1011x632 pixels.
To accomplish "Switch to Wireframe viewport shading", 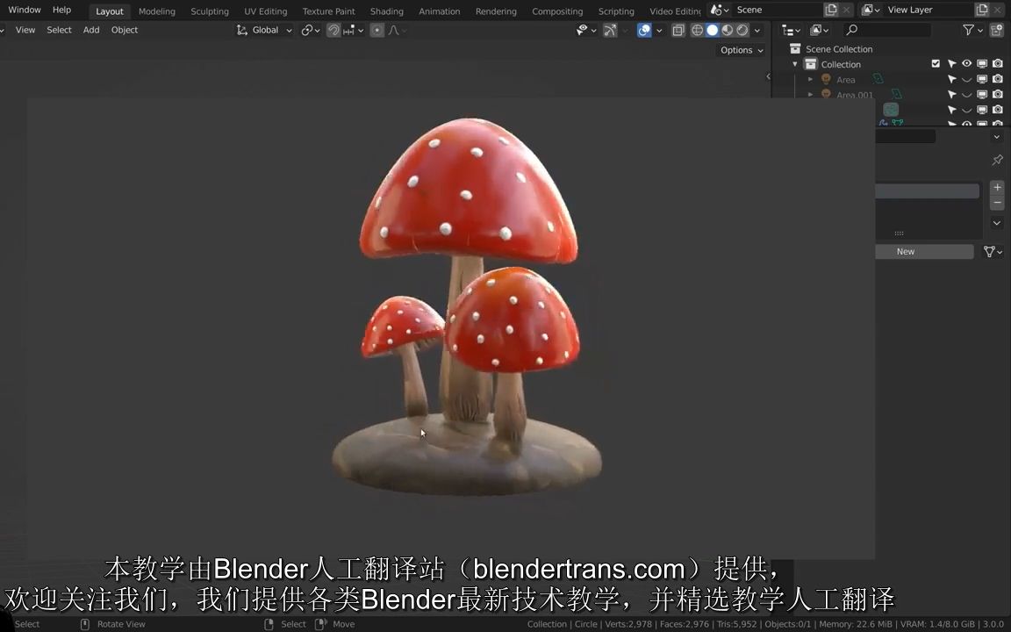I will 697,30.
